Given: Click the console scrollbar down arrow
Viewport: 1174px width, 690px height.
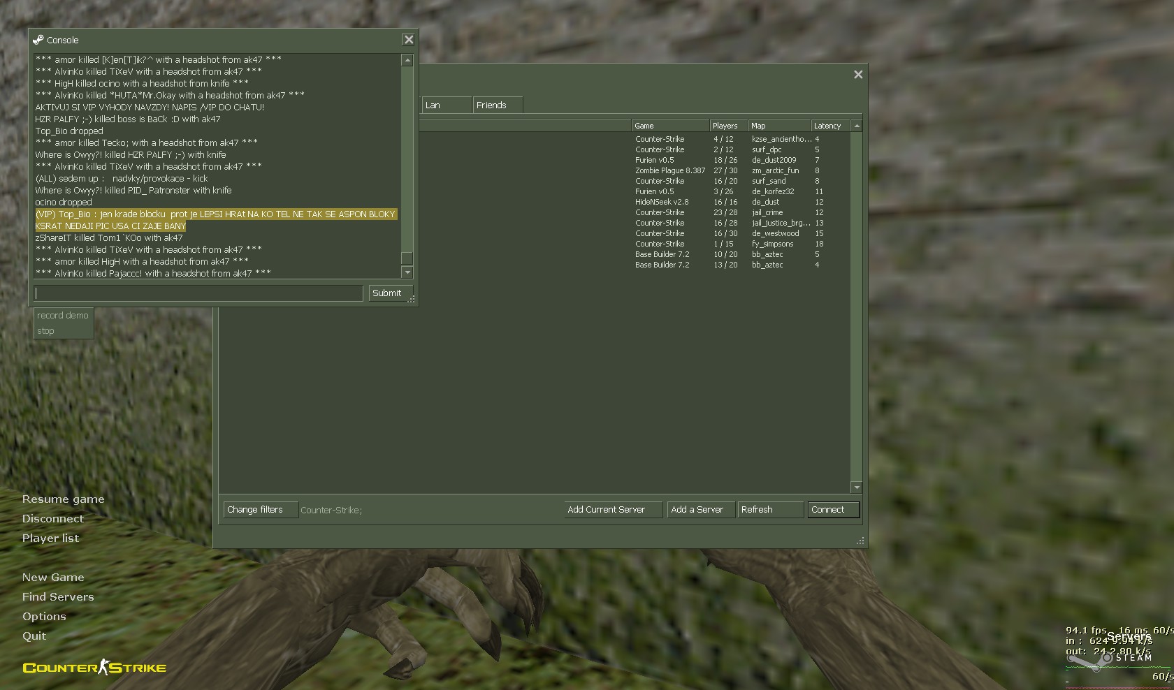Looking at the screenshot, I should (x=407, y=272).
